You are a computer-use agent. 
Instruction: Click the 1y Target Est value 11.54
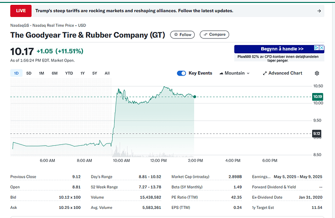click(317, 207)
